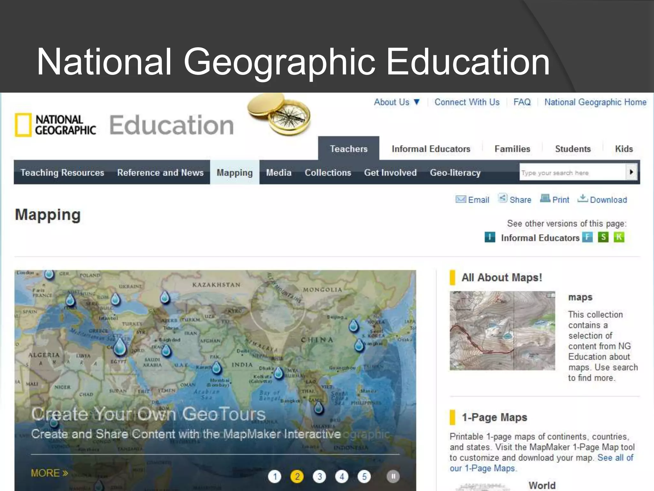Click the search submit arrow button

point(631,172)
